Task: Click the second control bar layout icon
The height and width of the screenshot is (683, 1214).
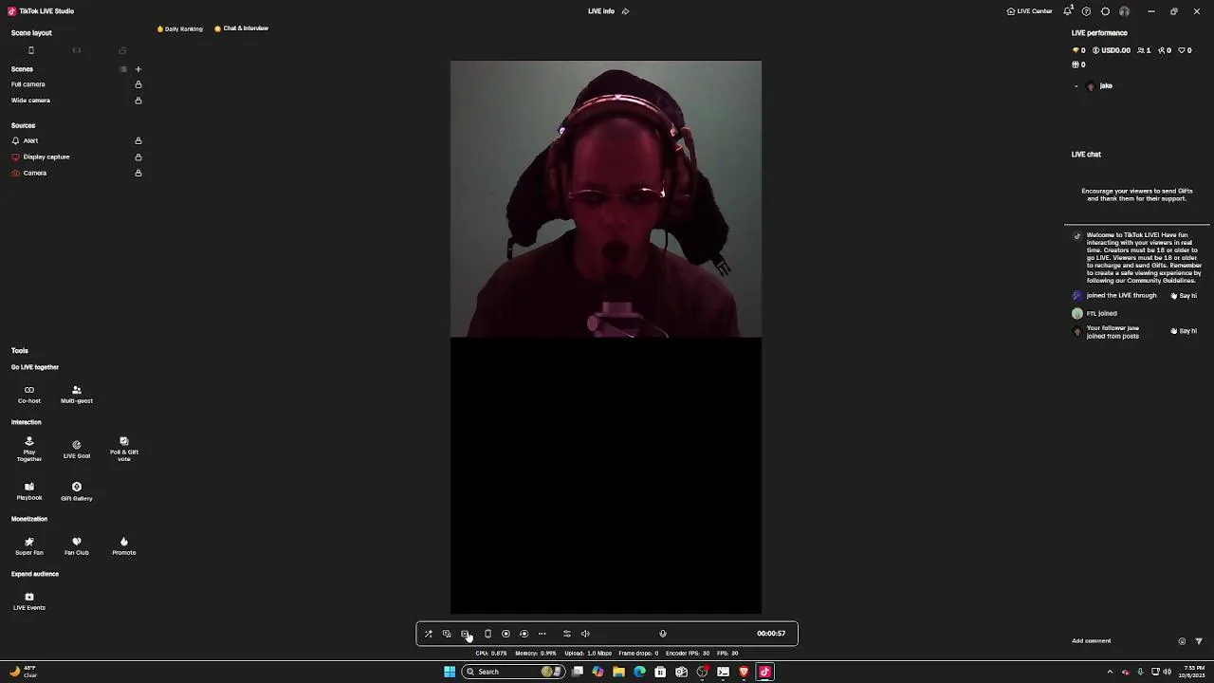Action: pos(447,634)
